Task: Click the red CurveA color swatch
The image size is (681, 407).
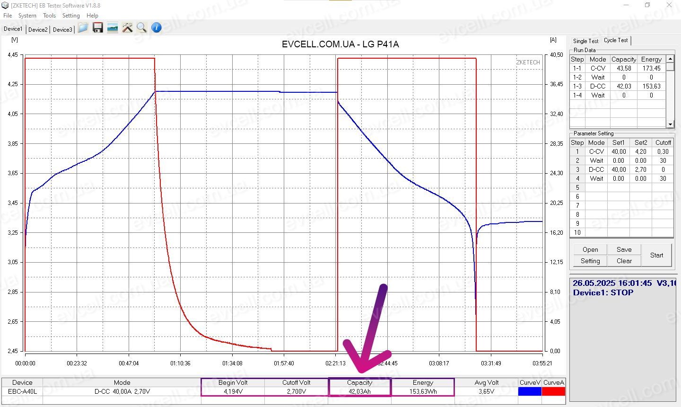Action: coord(553,391)
